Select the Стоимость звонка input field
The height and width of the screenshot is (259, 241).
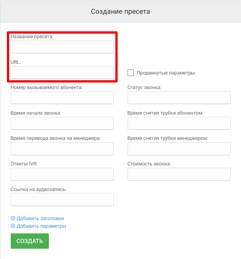(179, 174)
